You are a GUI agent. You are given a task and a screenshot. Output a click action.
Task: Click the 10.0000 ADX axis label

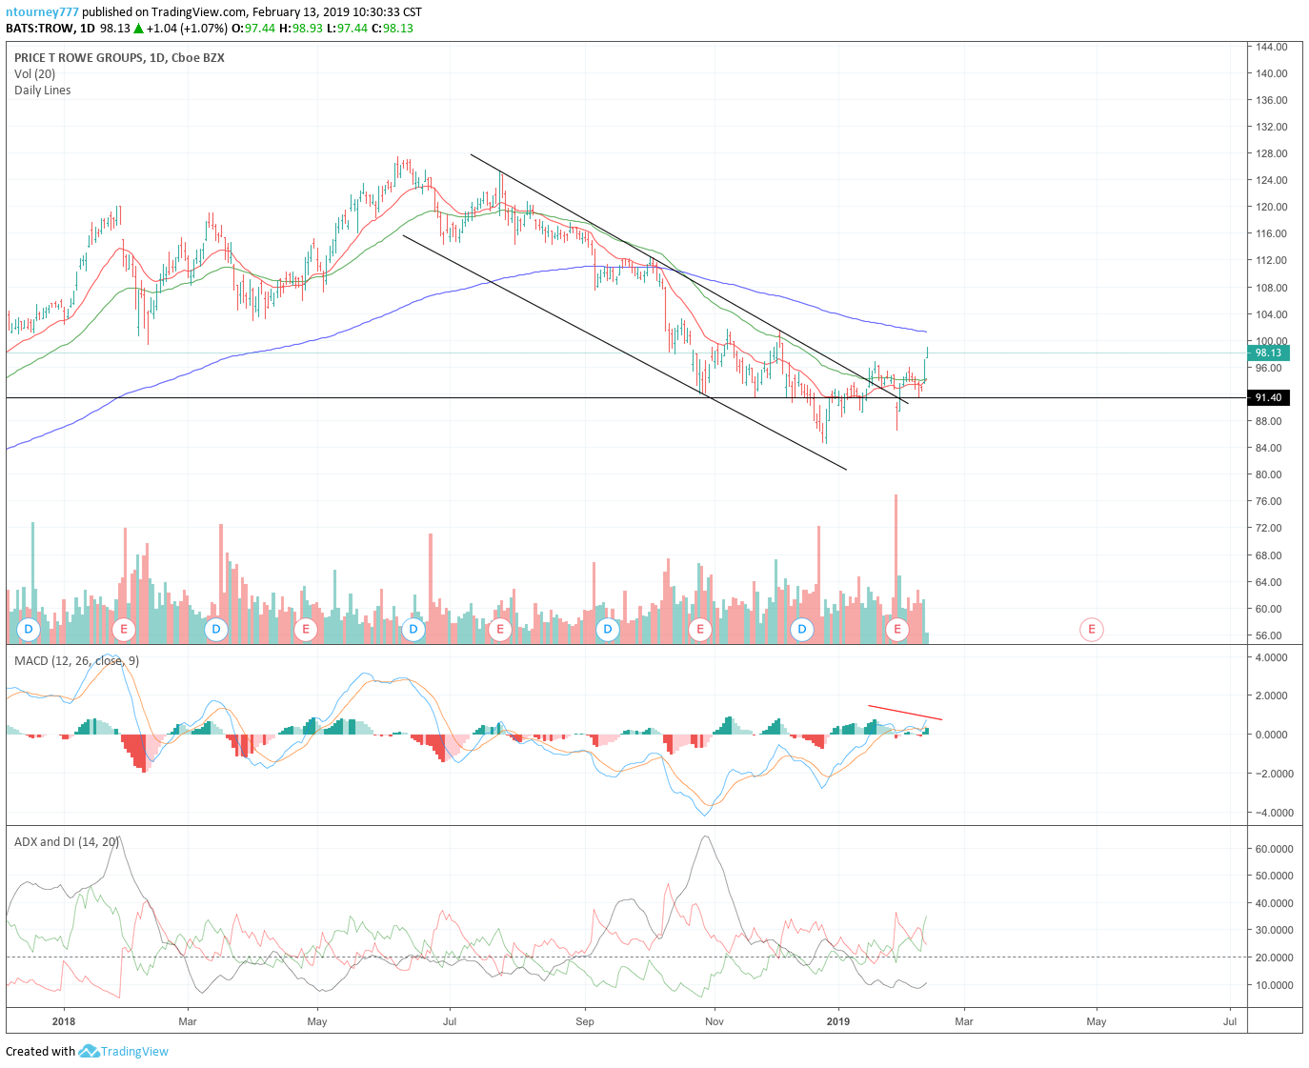click(x=1274, y=985)
